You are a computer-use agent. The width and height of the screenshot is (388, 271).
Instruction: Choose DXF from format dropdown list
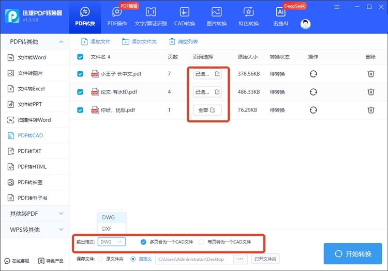[x=112, y=229]
